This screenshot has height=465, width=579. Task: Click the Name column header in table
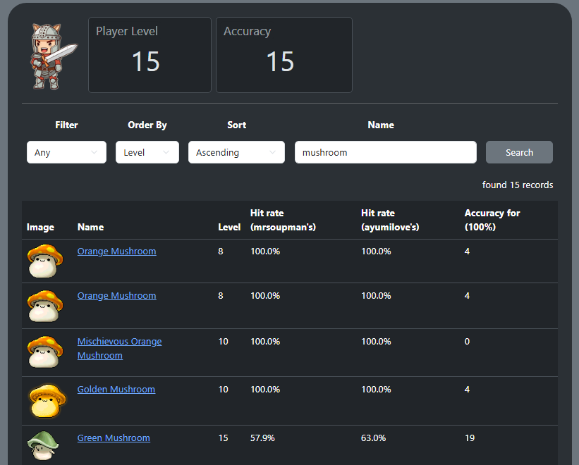(90, 227)
